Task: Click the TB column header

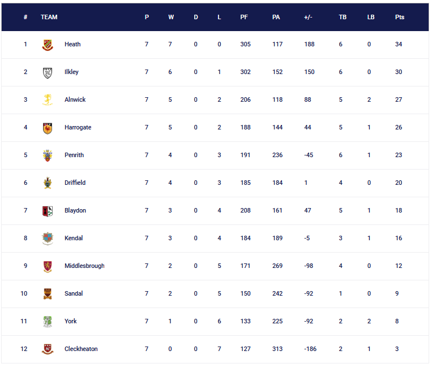Action: [x=343, y=17]
